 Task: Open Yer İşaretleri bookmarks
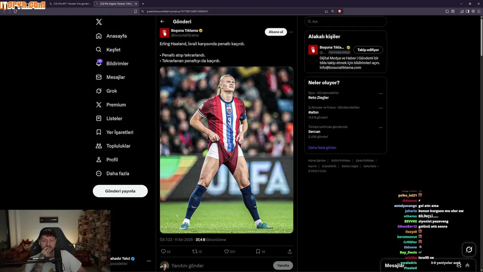[x=114, y=132]
